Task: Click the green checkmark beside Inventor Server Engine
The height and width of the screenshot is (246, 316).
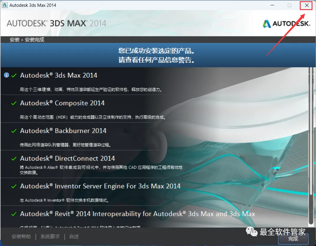Action: 14,186
